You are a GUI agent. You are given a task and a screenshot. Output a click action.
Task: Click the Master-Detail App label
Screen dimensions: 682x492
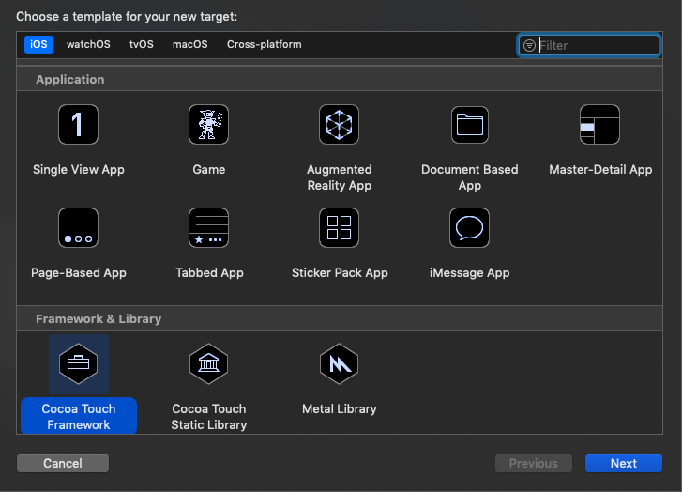pyautogui.click(x=600, y=169)
